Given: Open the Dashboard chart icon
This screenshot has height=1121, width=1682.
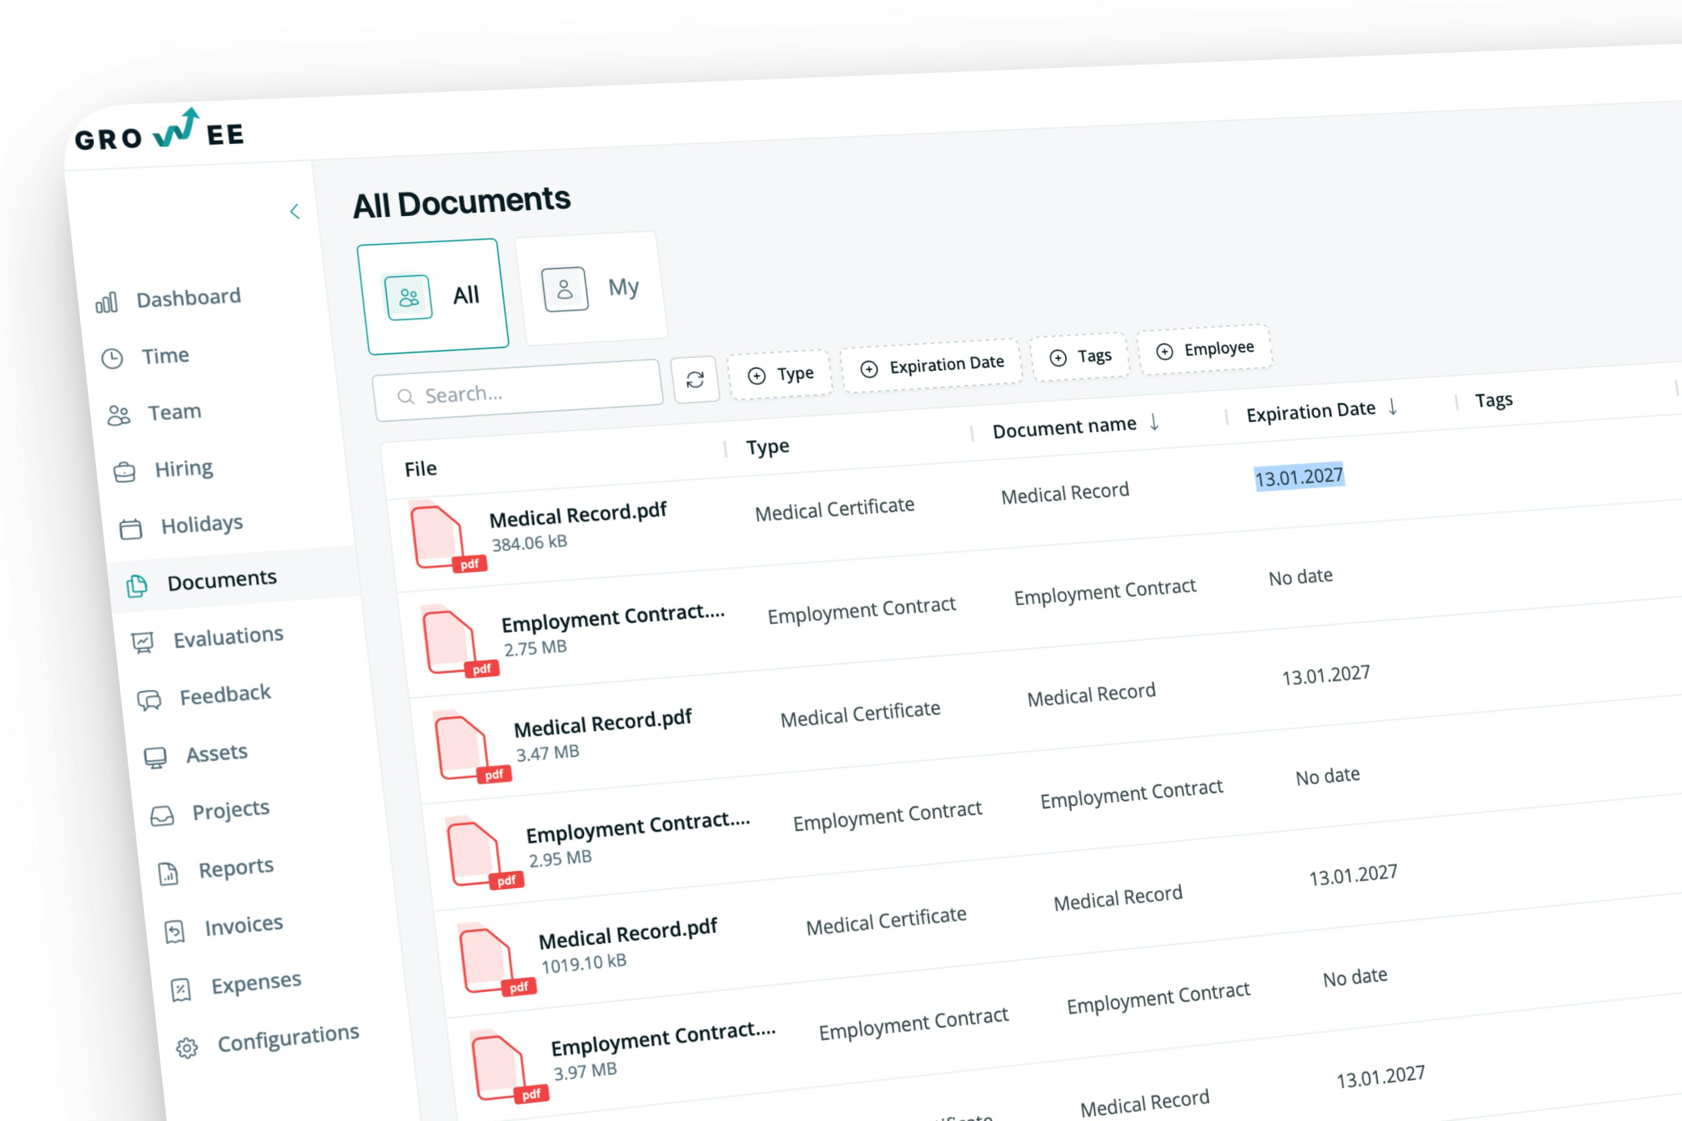Looking at the screenshot, I should (x=106, y=303).
